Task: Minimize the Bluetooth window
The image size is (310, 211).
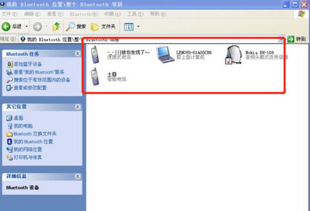Action: point(285,5)
